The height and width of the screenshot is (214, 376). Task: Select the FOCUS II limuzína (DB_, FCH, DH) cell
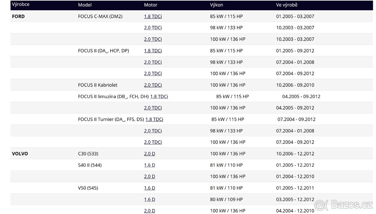pos(113,97)
